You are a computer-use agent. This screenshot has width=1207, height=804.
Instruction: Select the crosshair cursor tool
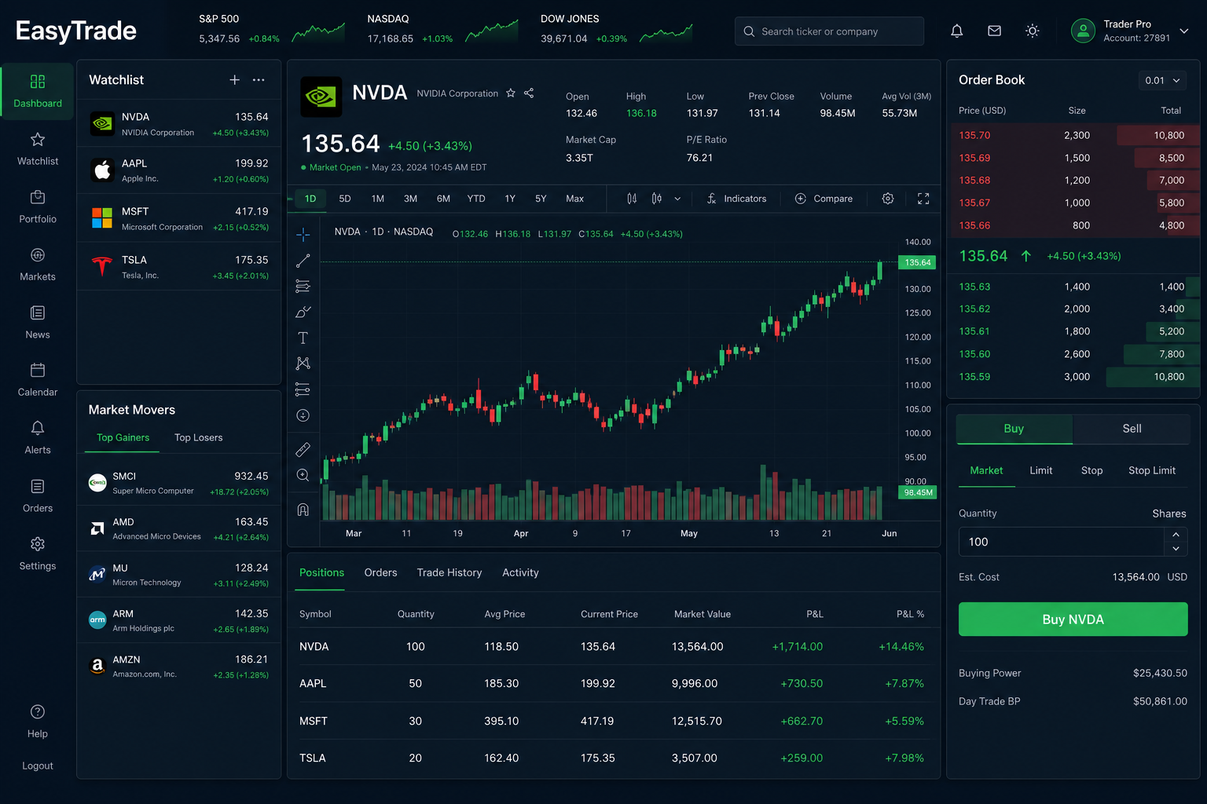[x=303, y=234]
